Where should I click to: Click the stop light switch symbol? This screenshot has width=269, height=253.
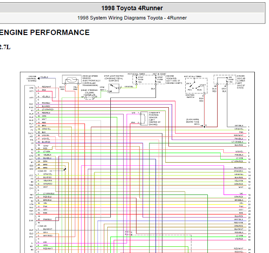pos(114,88)
